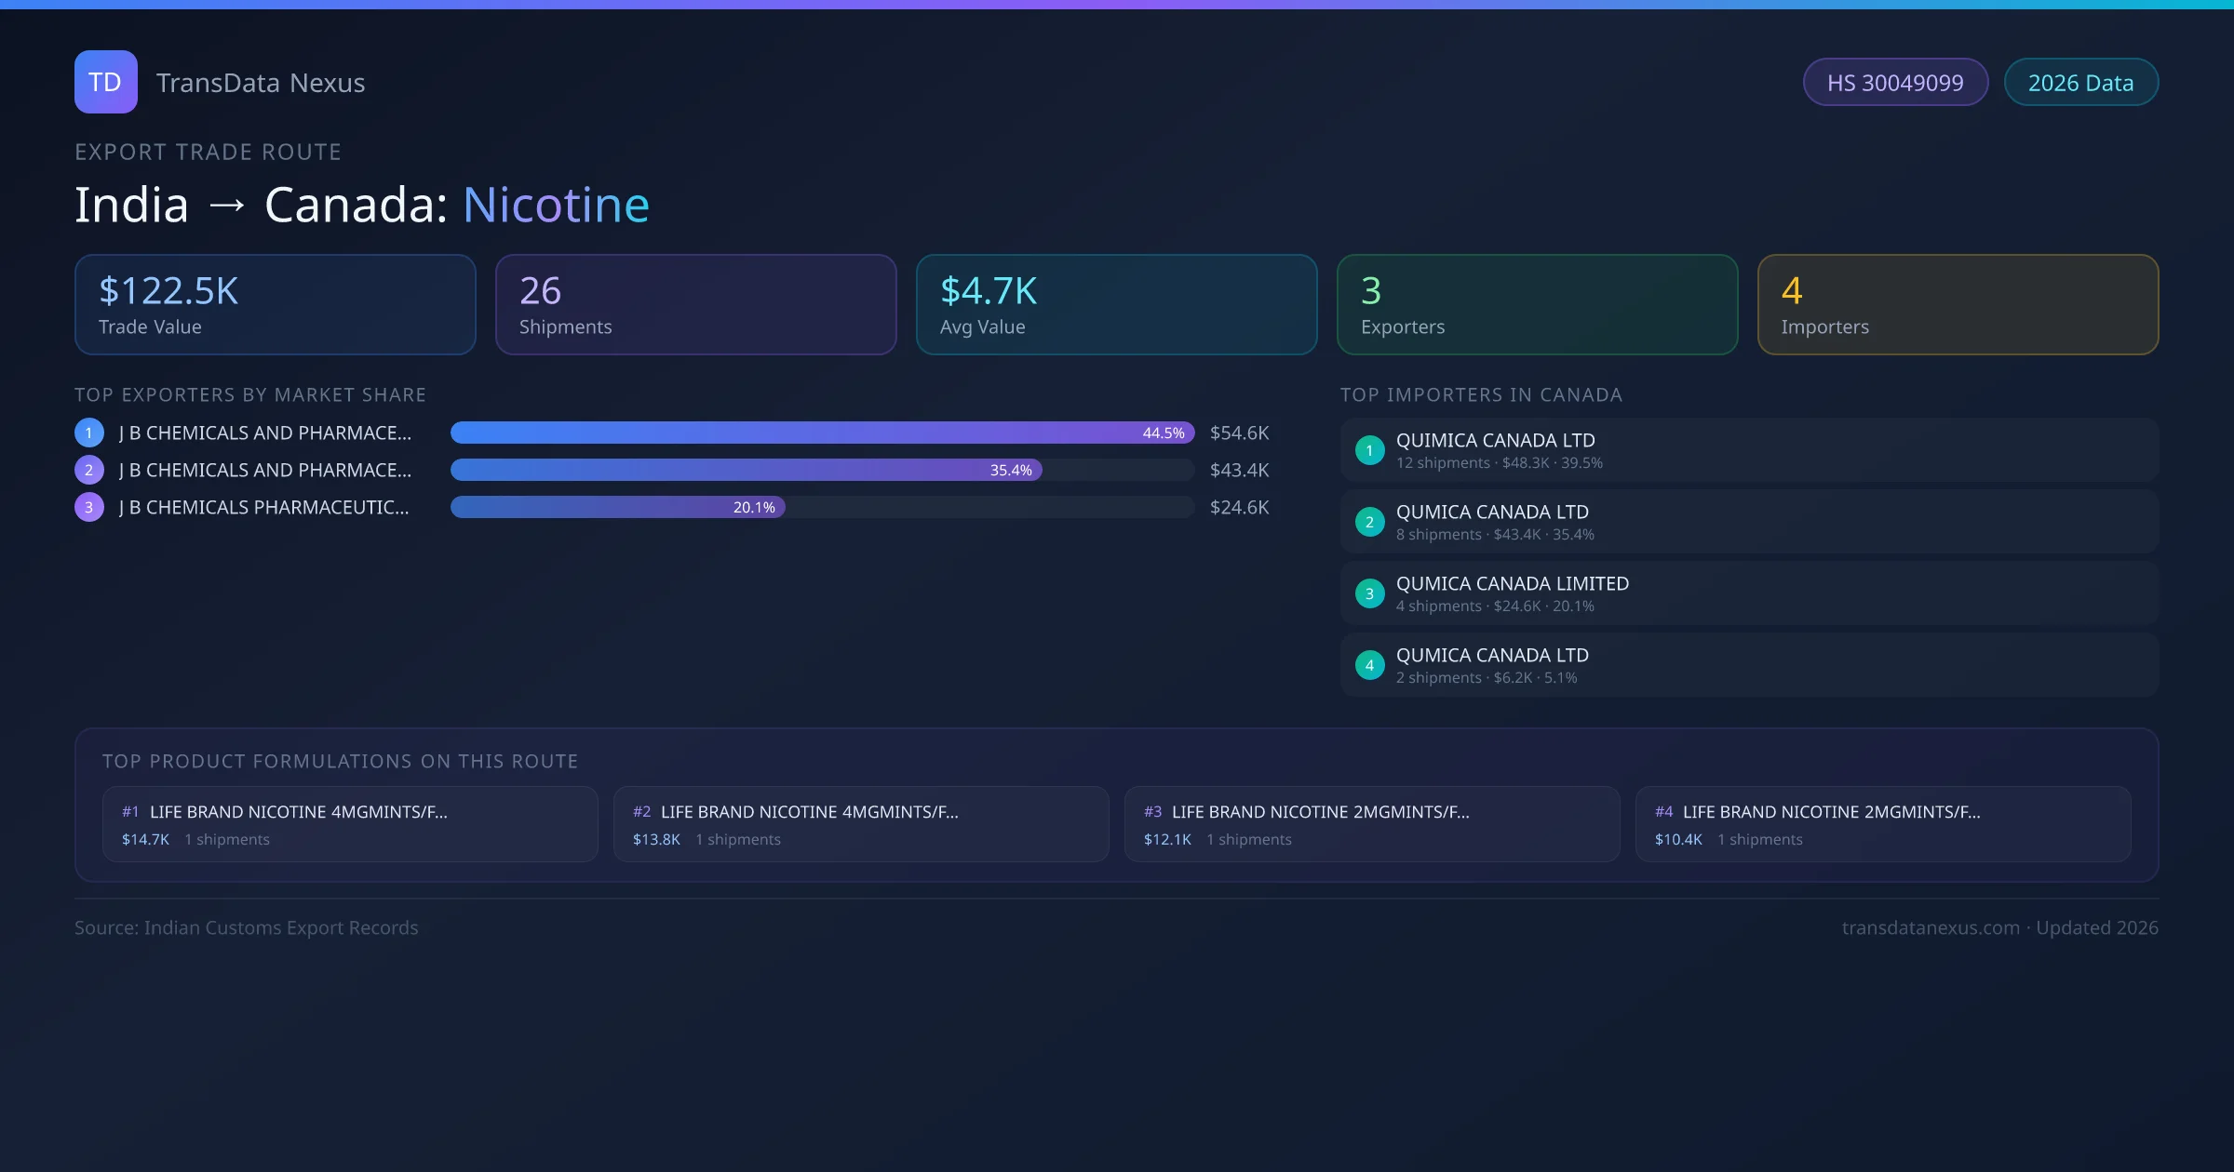
Task: Click green rank 2 importer badge
Action: coord(1369,522)
